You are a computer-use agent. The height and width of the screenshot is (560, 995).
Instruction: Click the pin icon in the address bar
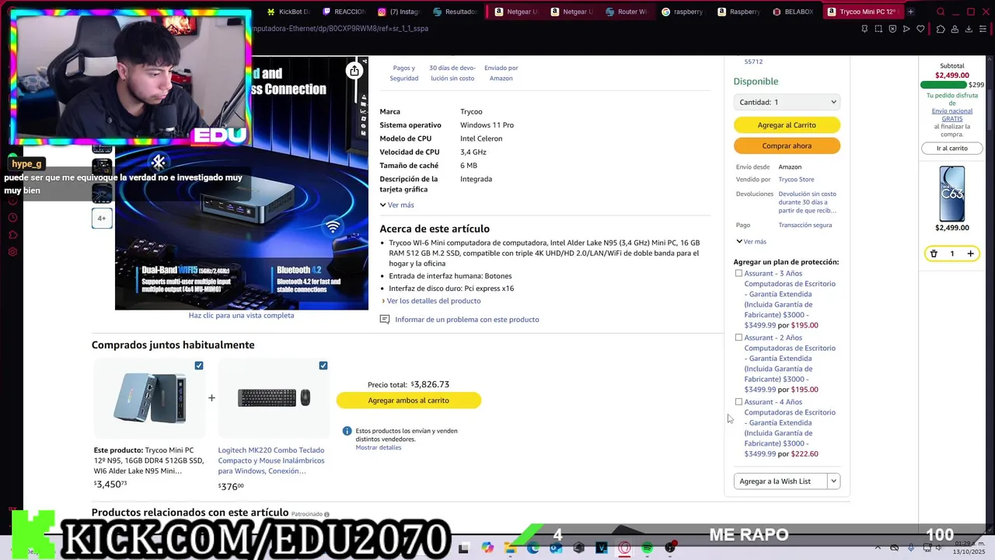[x=864, y=29]
